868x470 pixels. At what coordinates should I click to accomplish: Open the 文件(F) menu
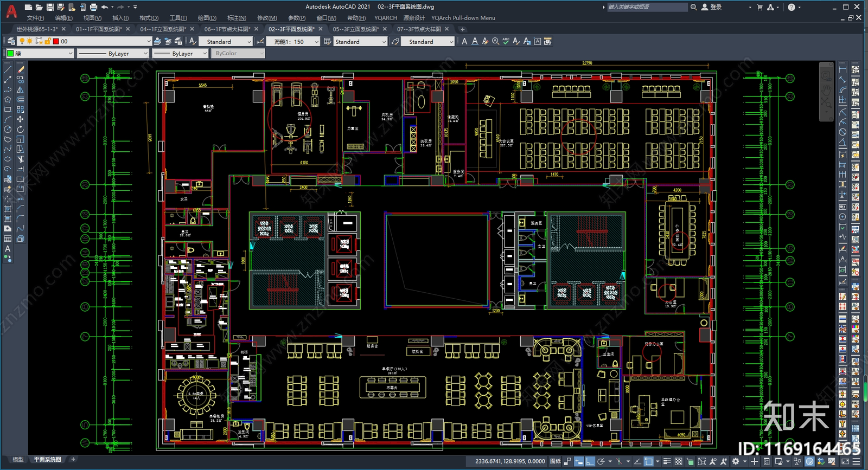pyautogui.click(x=36, y=18)
